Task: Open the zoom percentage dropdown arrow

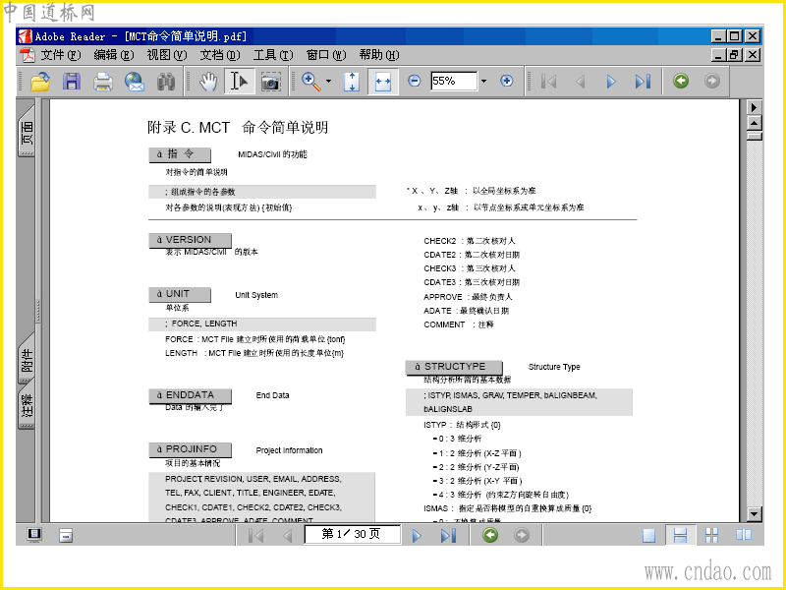Action: pos(483,81)
